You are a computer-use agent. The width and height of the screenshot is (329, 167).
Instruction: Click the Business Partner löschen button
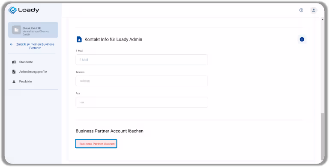click(96, 144)
